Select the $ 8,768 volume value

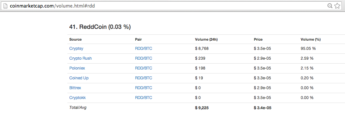201,49
